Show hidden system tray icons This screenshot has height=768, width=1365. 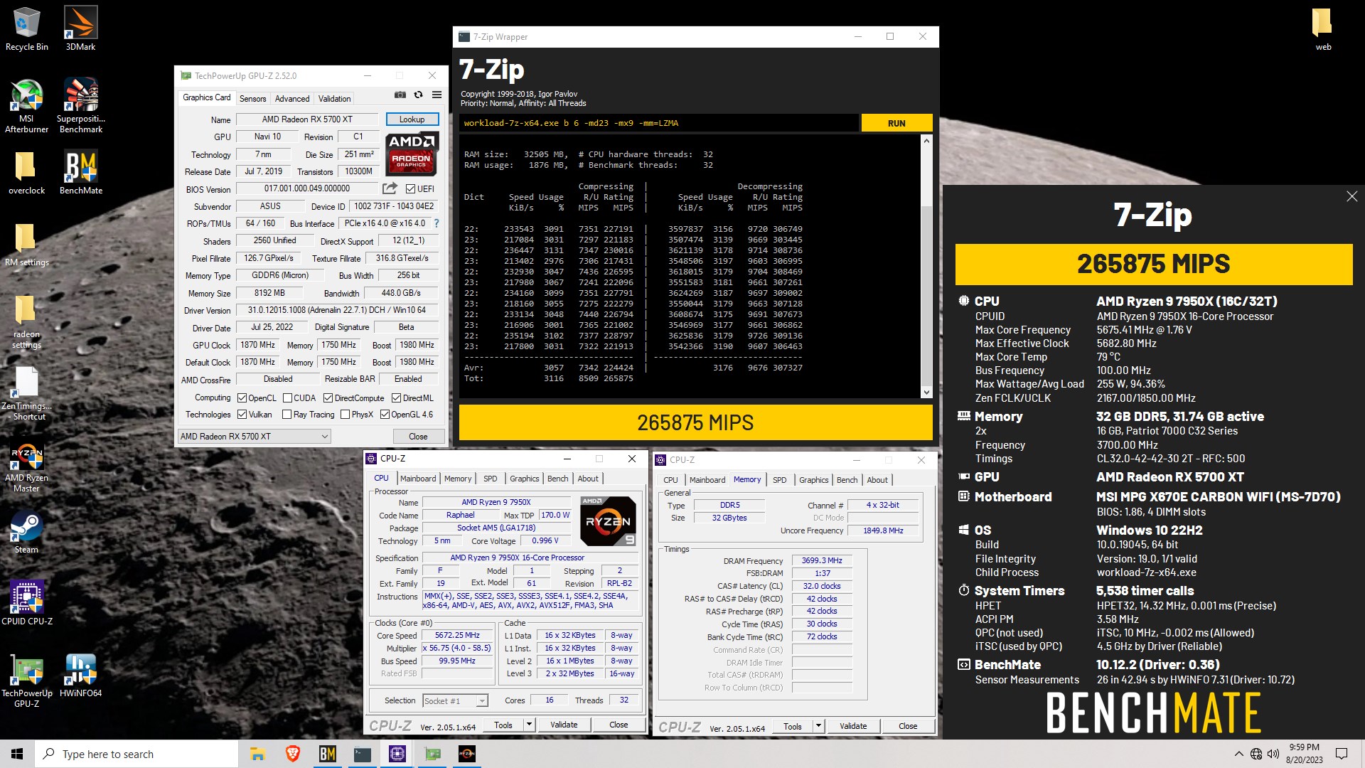[x=1239, y=754]
